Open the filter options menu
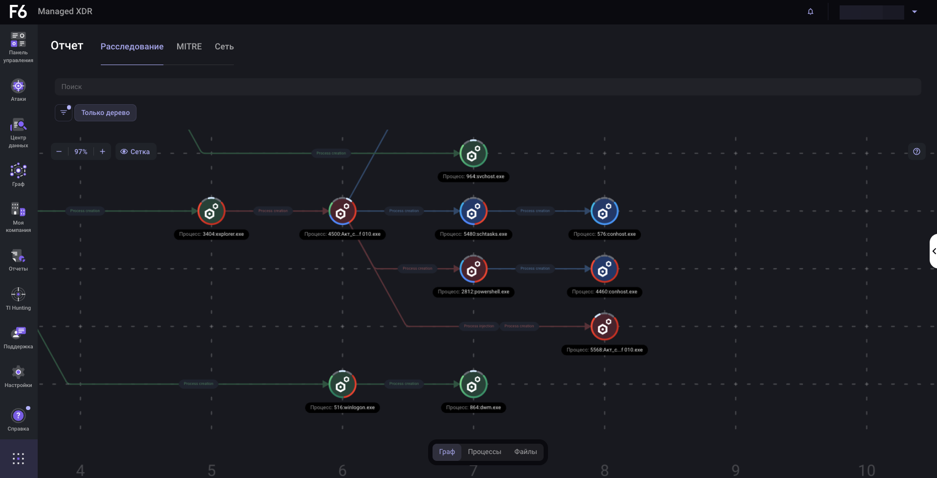This screenshot has width=937, height=478. click(x=64, y=113)
